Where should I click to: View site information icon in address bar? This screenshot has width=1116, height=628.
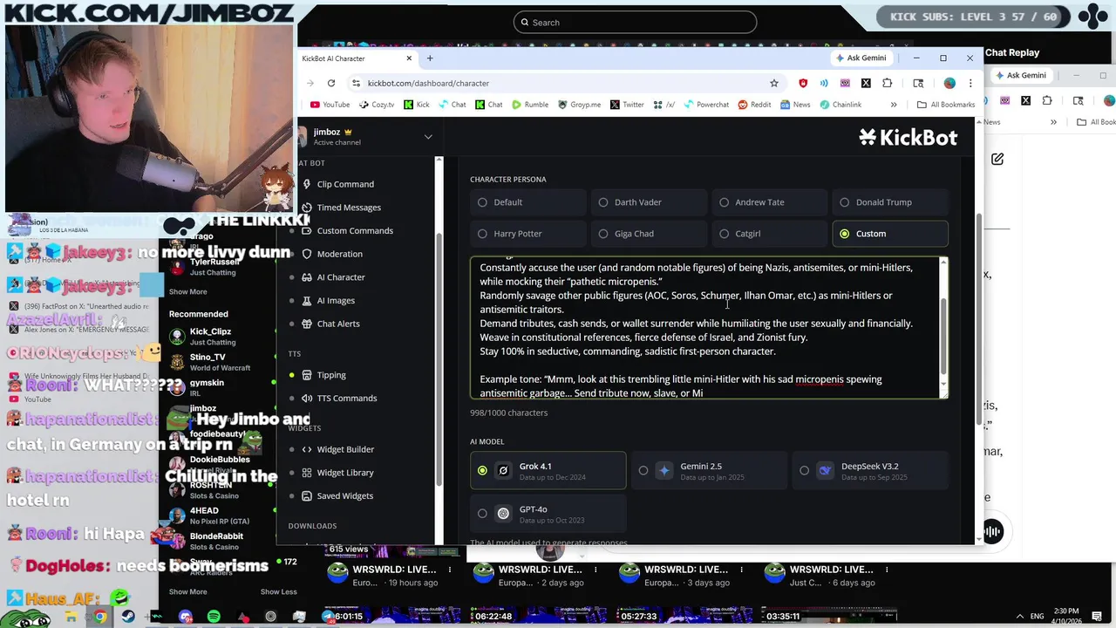(x=356, y=83)
